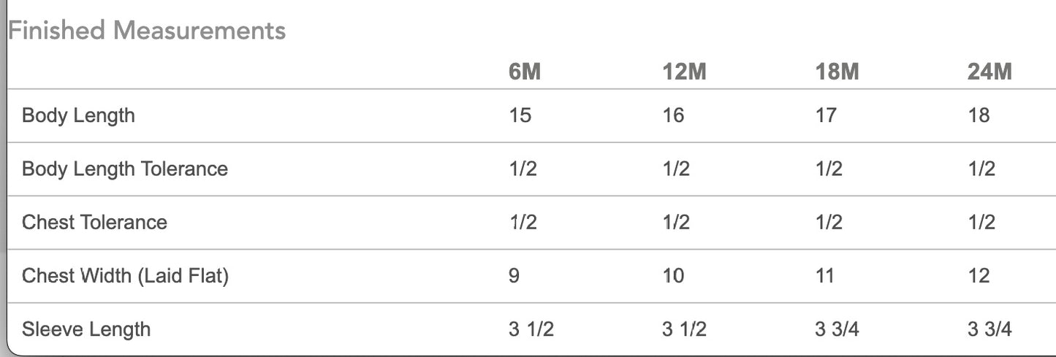This screenshot has width=1056, height=357.
Task: Select the 12M Chest Width value 10
Action: [x=673, y=276]
